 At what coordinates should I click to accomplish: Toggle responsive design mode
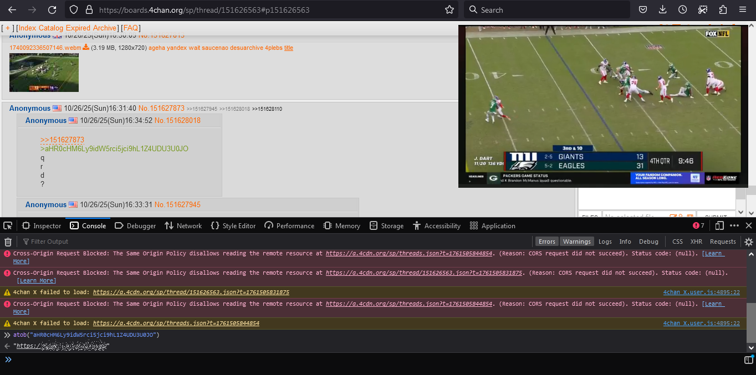[x=719, y=225]
